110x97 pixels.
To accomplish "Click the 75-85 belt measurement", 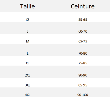I will pyautogui.click(x=83, y=63).
